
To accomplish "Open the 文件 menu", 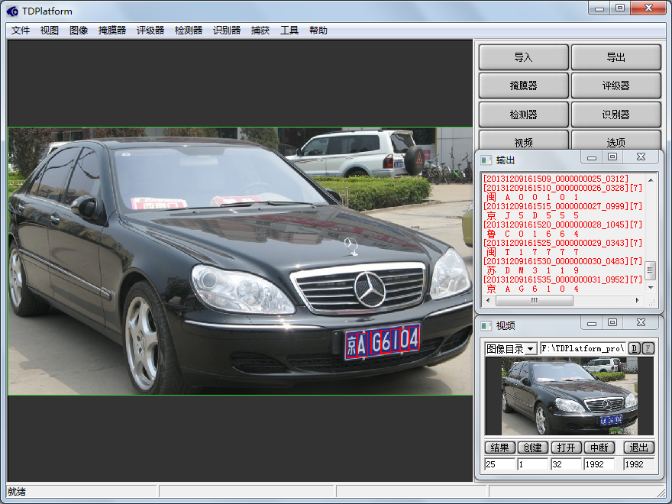I will 21,31.
